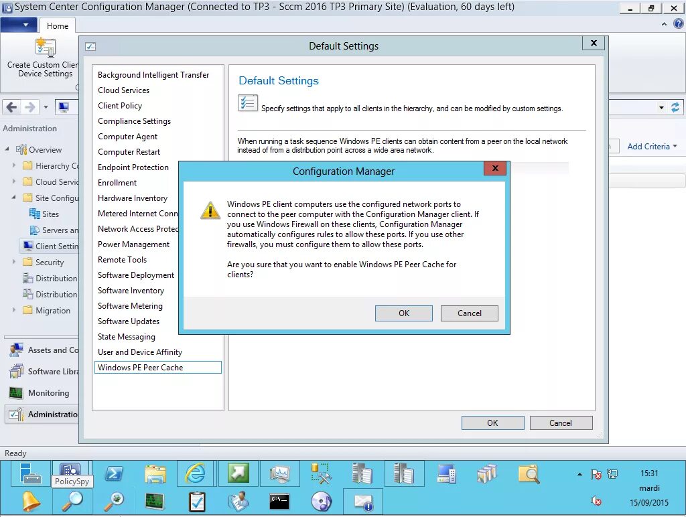Click the taskbar clock showing 15:31
Viewport: 686px width, 517px height.
[649, 473]
